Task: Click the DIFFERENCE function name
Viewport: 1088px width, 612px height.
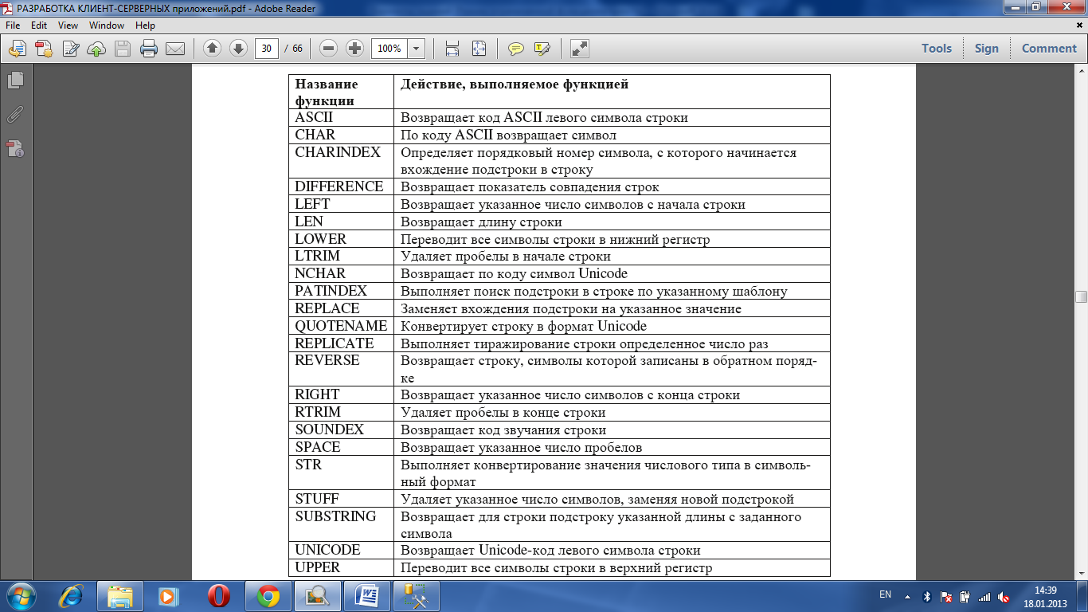Action: pos(339,186)
